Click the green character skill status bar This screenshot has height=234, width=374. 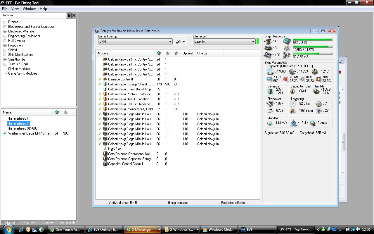coord(257,42)
